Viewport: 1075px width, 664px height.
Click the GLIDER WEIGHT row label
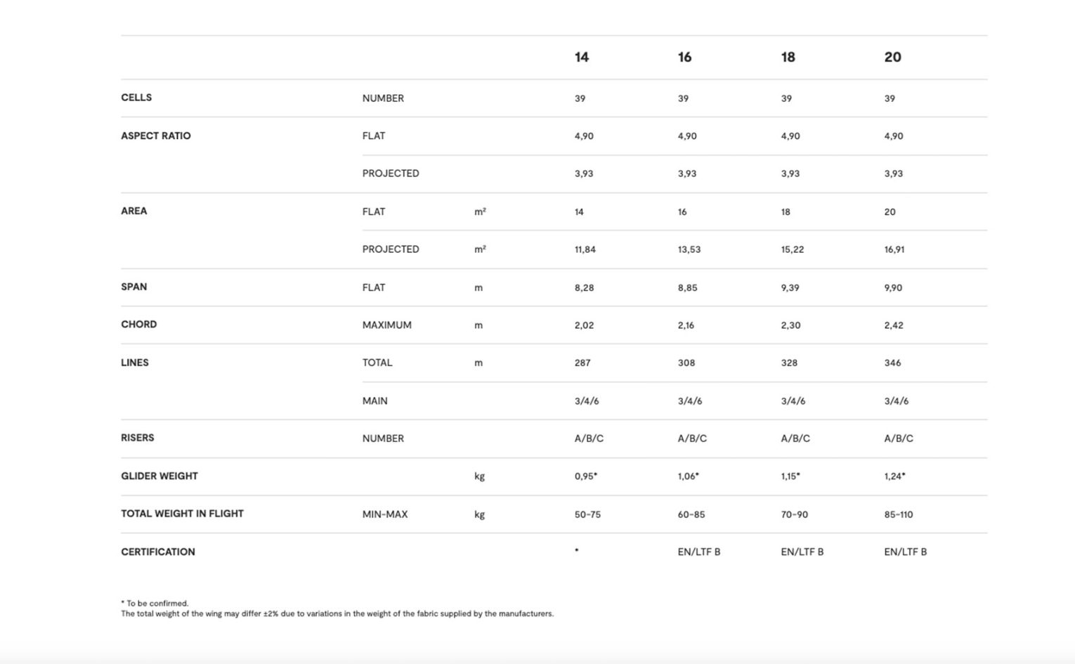click(x=159, y=476)
